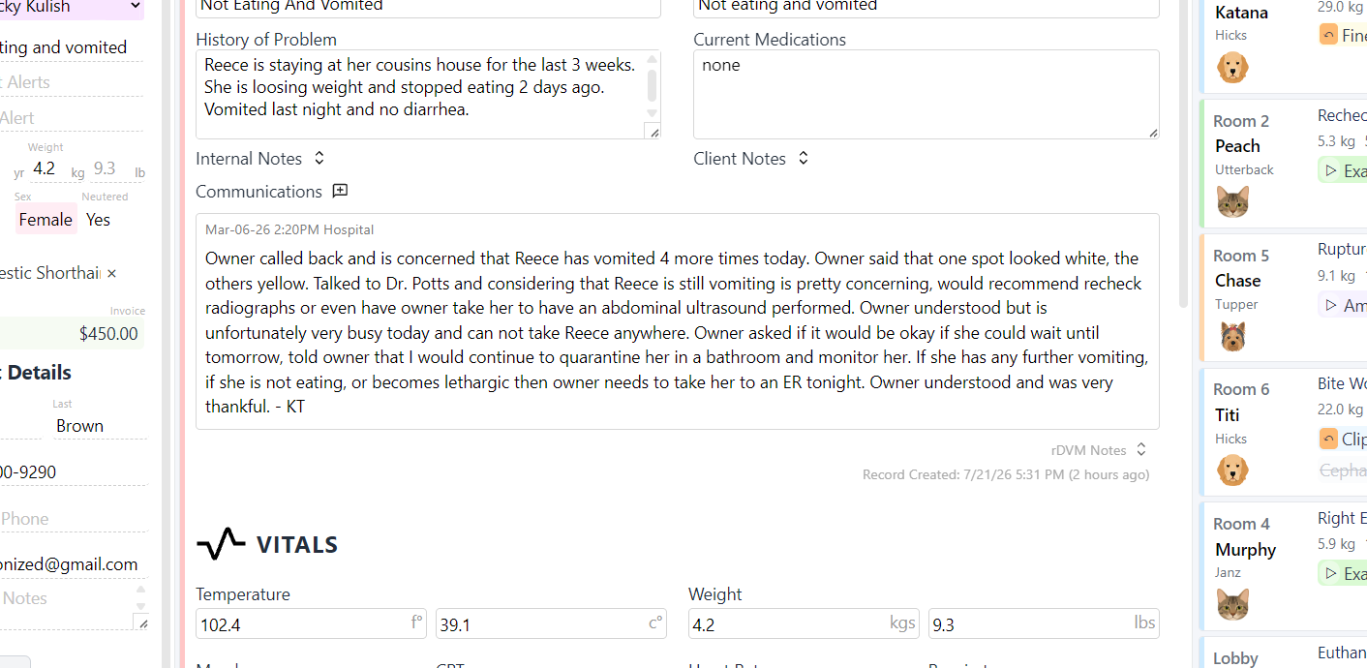Click Chase's yorkie avatar in Room 5
The height and width of the screenshot is (668, 1367).
tap(1232, 337)
